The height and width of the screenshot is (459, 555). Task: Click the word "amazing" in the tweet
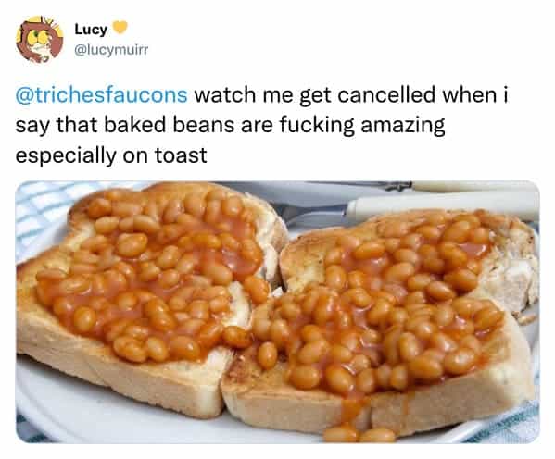(403, 126)
